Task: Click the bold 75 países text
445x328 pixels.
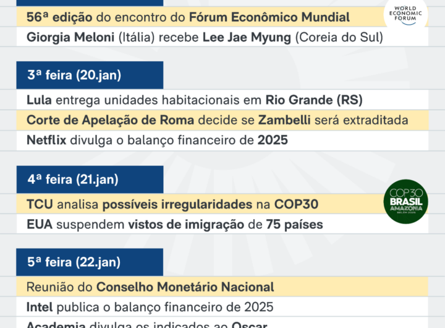Action: [x=294, y=224]
